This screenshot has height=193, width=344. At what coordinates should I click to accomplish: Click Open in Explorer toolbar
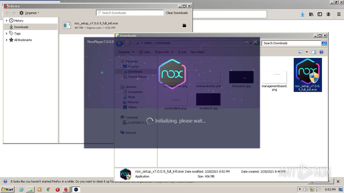pos(145,52)
